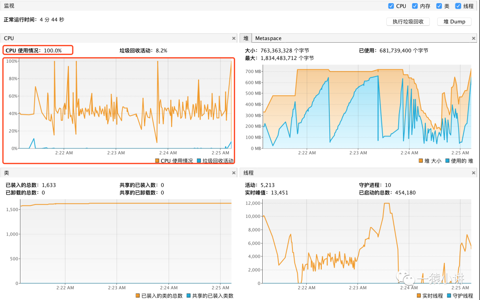Toggle the 类 checkbox
Screen dimensions: 480x300
(439, 6)
